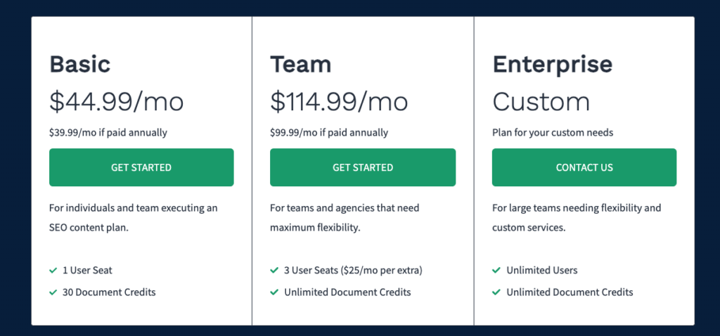
Task: Click Plan for your custom needs text
Action: tap(553, 133)
